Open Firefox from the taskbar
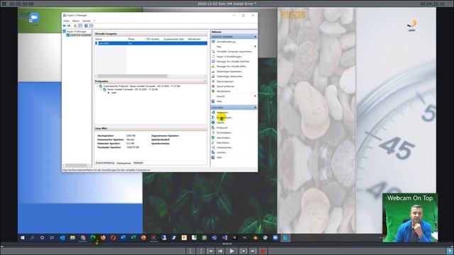 (103, 238)
